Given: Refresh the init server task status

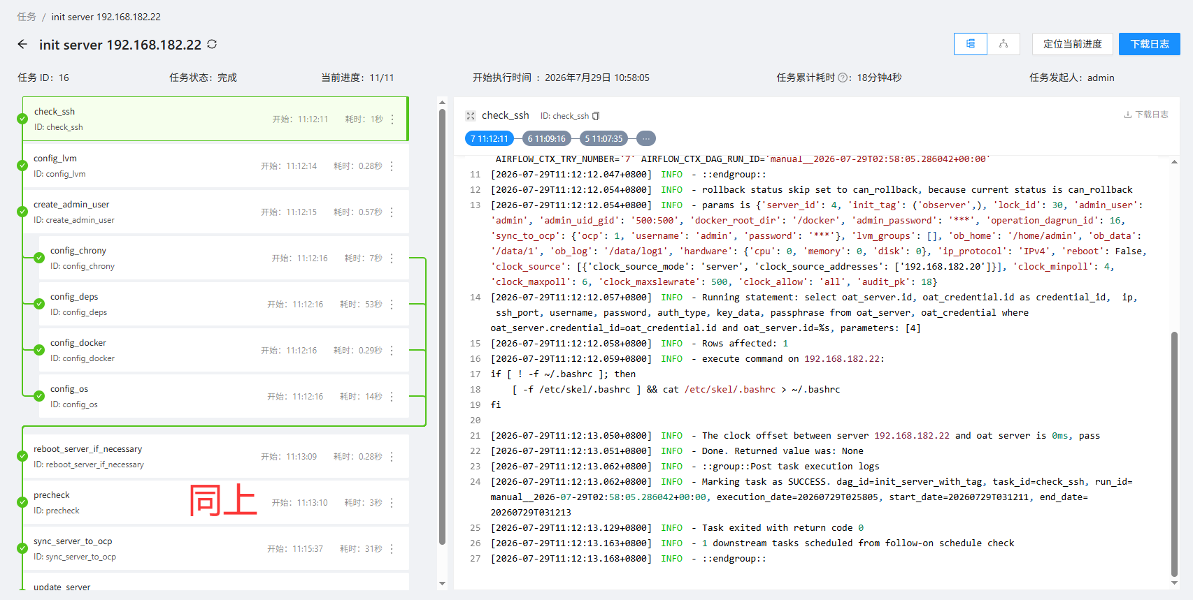Looking at the screenshot, I should (x=212, y=44).
